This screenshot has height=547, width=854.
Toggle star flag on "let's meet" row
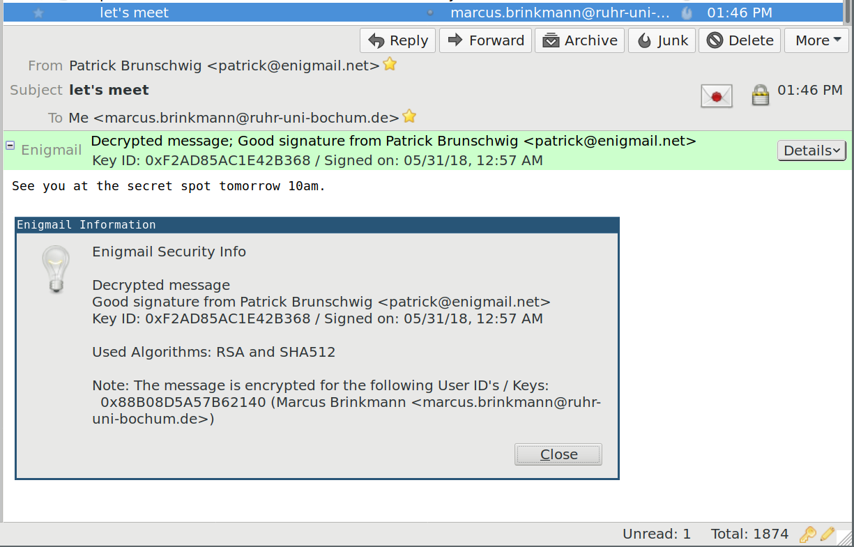point(38,13)
